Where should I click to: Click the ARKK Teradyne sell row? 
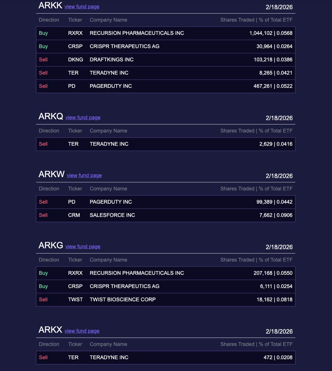(166, 73)
